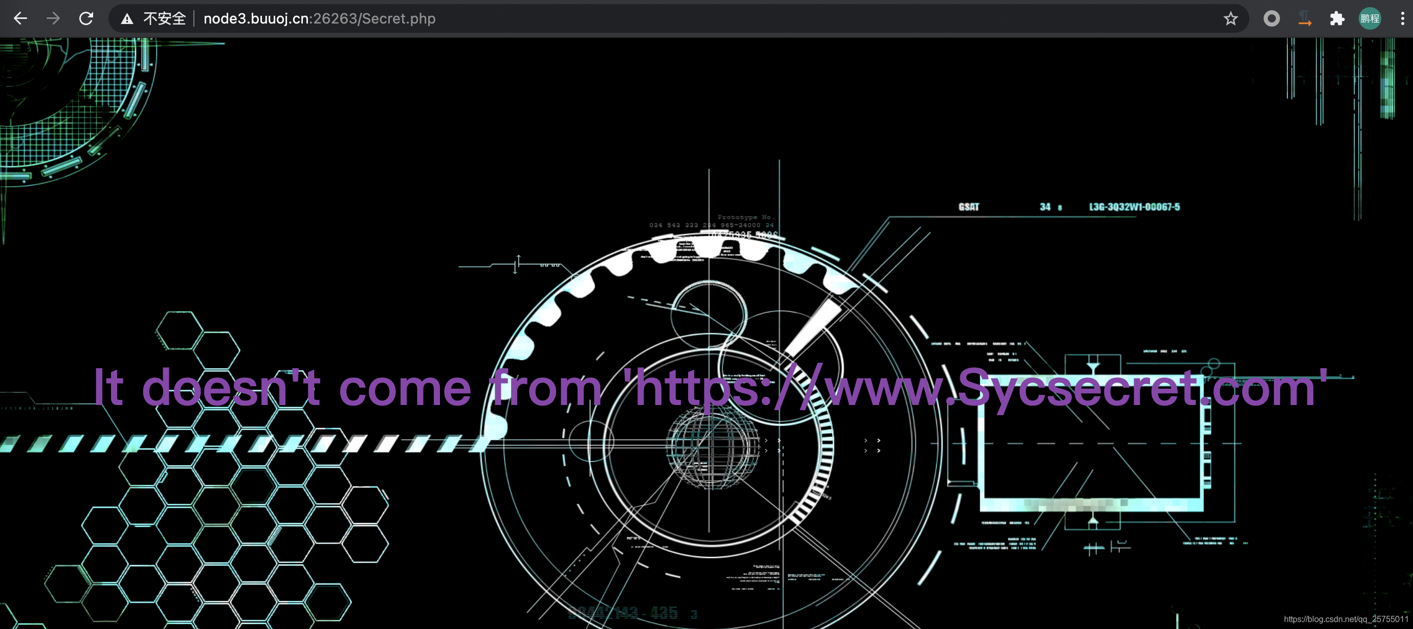1413x629 pixels.
Task: Open the Extensions puzzle-piece menu
Action: [1337, 18]
